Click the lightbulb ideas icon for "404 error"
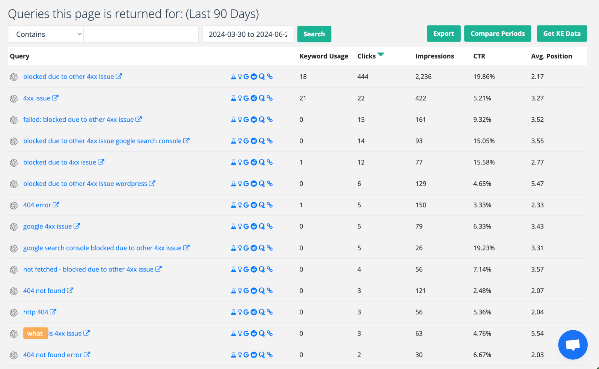 239,205
